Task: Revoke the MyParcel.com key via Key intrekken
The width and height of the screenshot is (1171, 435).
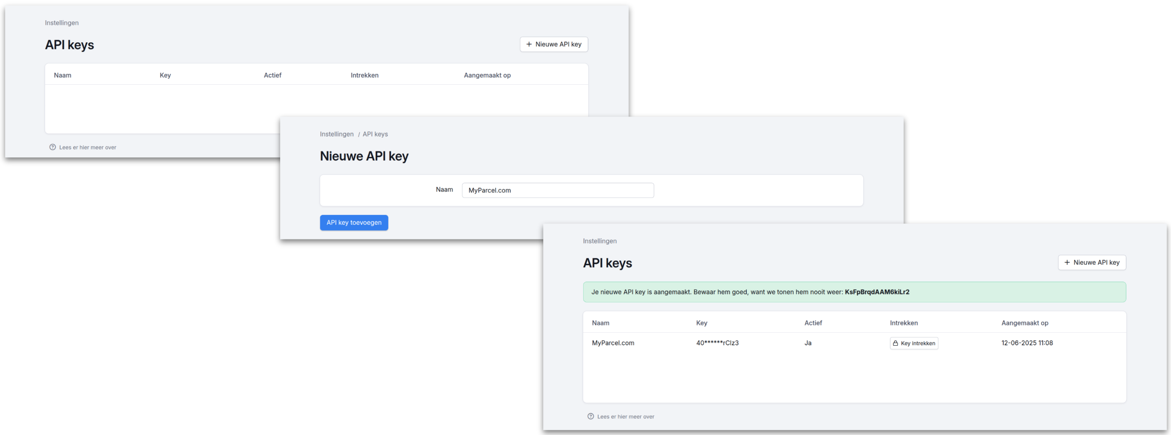Action: pos(914,343)
